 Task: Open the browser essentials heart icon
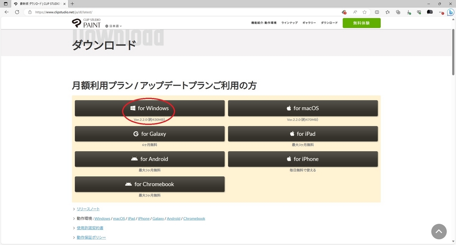pyautogui.click(x=419, y=12)
